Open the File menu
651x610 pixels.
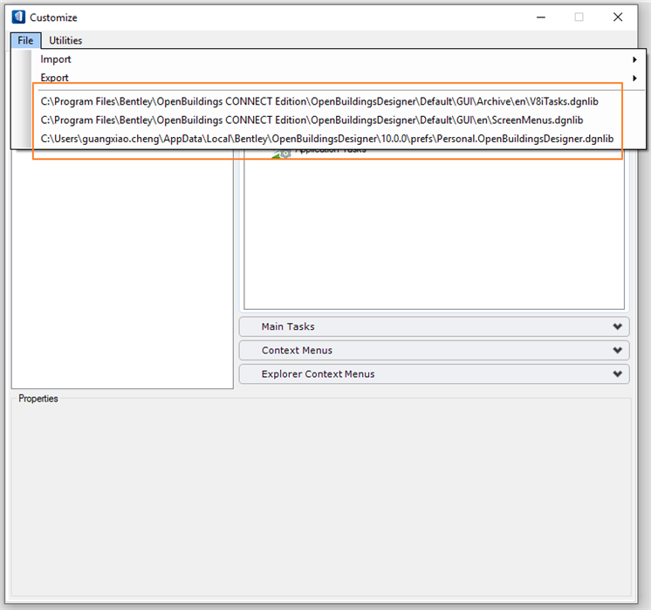tap(25, 41)
